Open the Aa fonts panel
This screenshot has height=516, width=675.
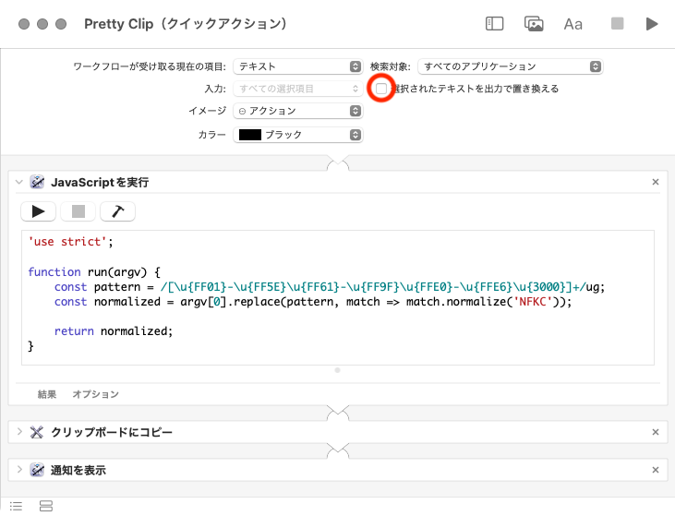coord(573,24)
